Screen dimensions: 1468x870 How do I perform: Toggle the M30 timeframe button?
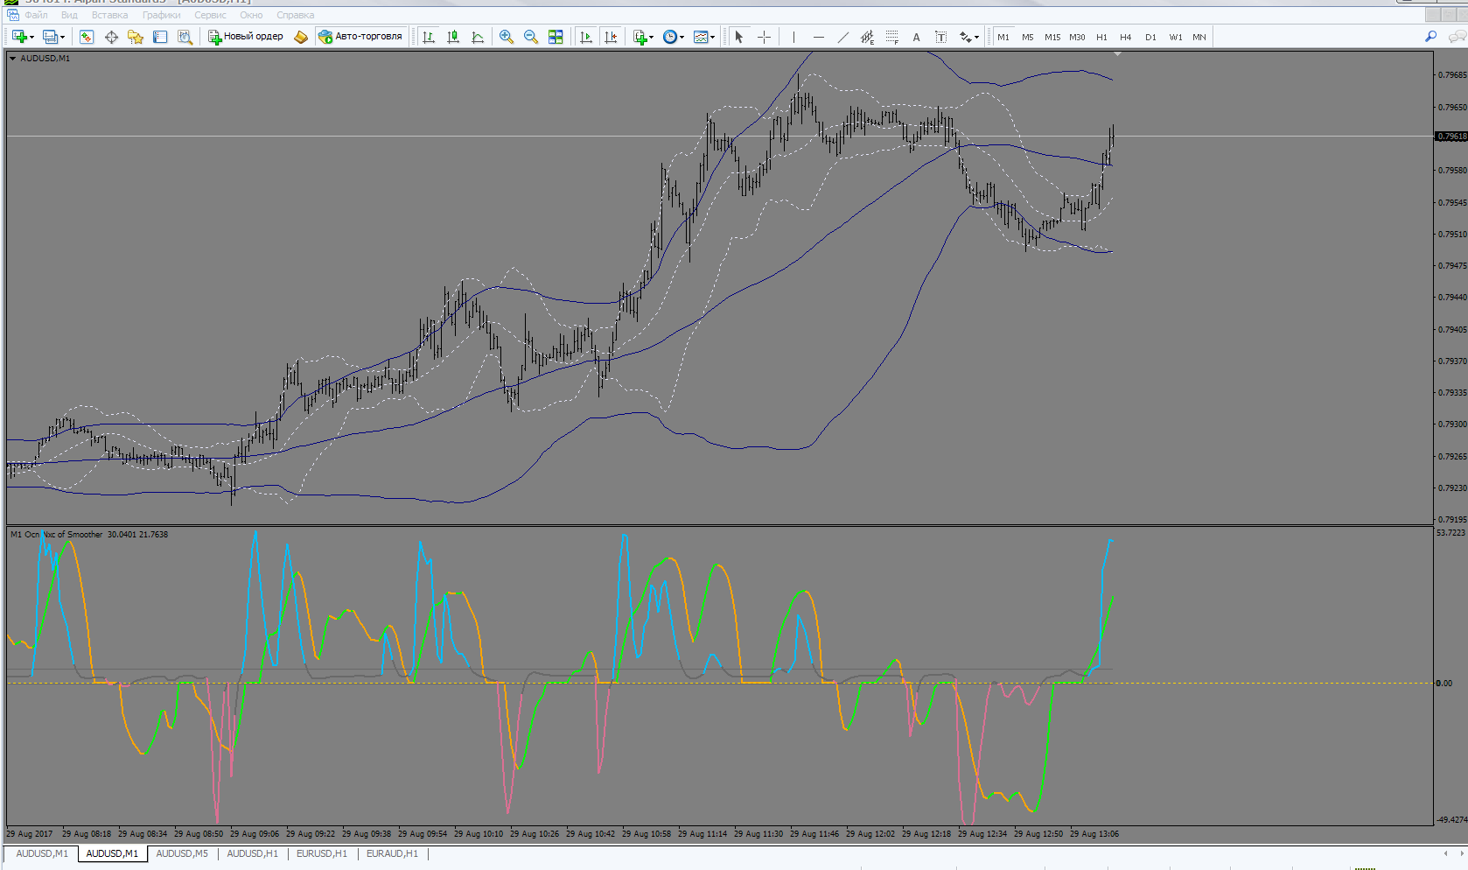tap(1077, 37)
